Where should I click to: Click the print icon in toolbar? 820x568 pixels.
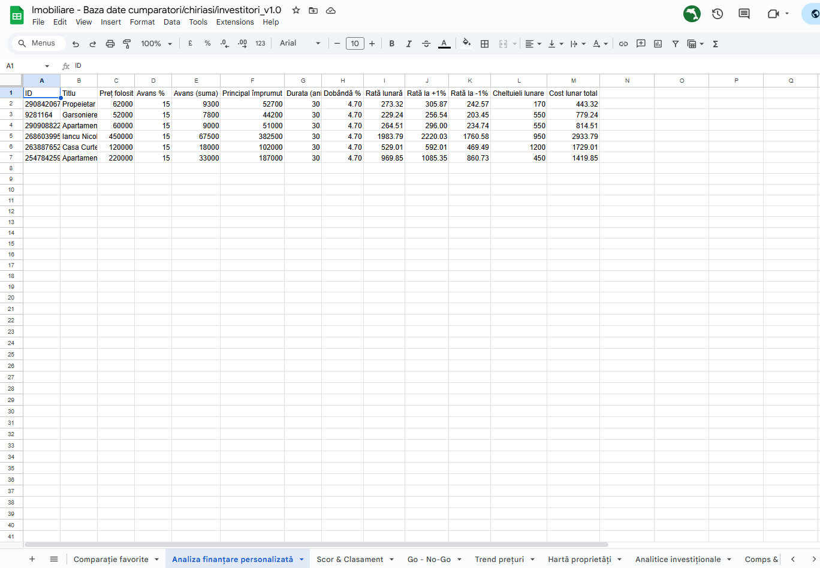coord(110,44)
